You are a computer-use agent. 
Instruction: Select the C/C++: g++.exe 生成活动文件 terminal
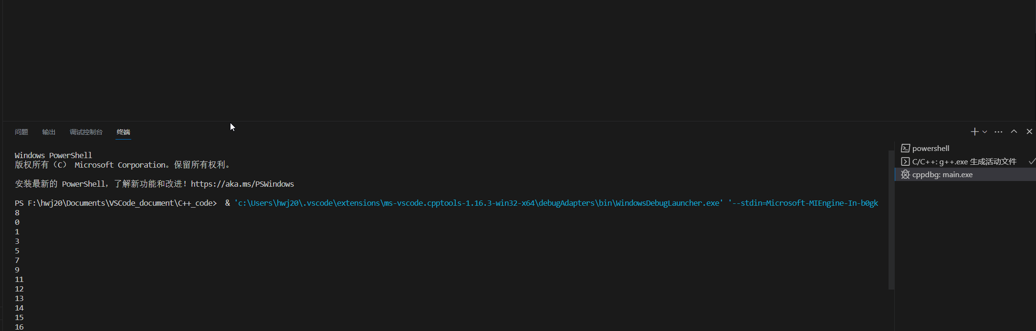964,161
